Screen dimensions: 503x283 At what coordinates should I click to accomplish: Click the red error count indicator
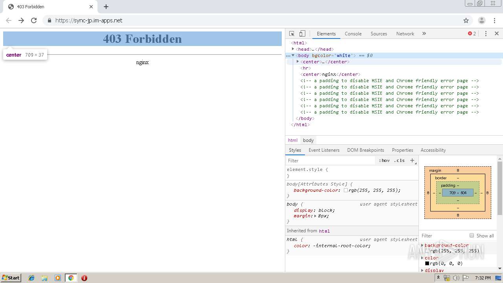tap(472, 34)
